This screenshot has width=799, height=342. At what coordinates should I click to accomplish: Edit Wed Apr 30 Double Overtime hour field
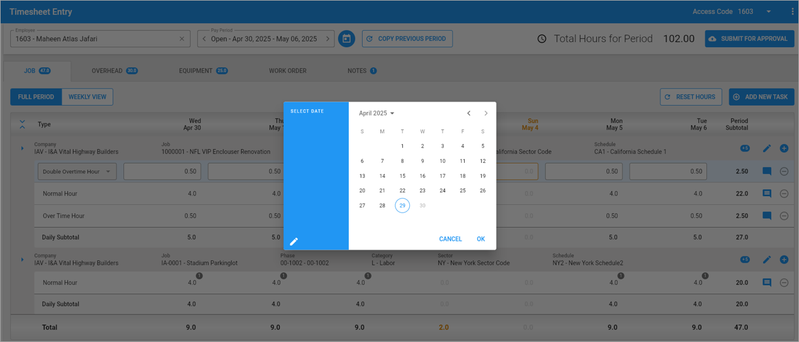(x=162, y=172)
